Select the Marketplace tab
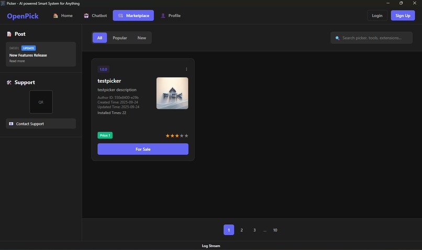The width and height of the screenshot is (422, 250). [x=133, y=16]
